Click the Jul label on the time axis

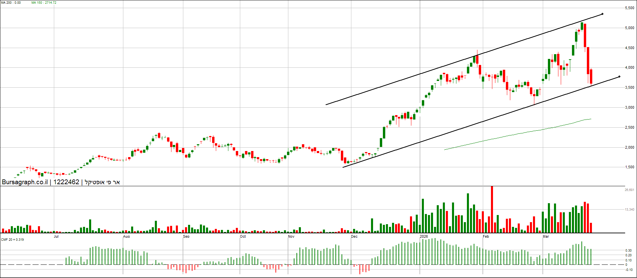click(x=56, y=236)
